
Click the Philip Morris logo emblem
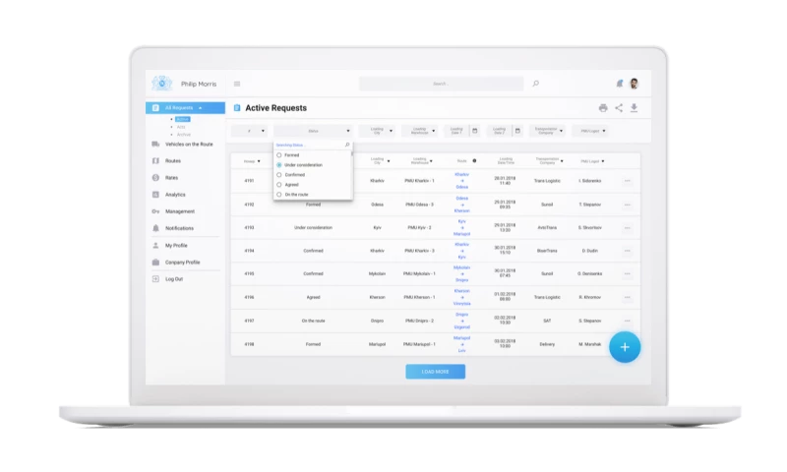pyautogui.click(x=161, y=83)
